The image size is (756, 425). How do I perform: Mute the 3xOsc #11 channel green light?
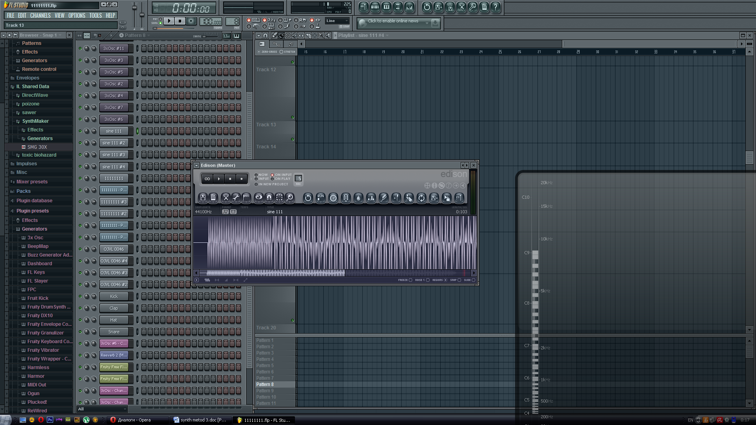[80, 48]
